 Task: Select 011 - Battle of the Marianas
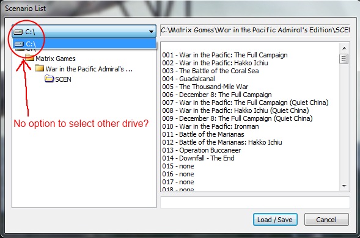tap(203, 134)
